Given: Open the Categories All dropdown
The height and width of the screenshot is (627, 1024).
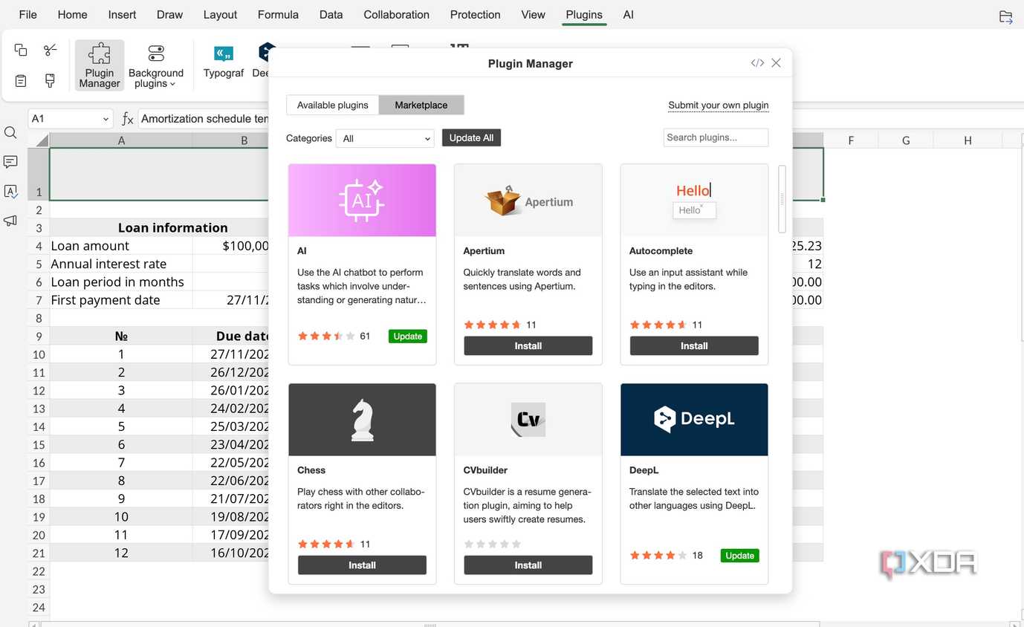Looking at the screenshot, I should (x=385, y=138).
